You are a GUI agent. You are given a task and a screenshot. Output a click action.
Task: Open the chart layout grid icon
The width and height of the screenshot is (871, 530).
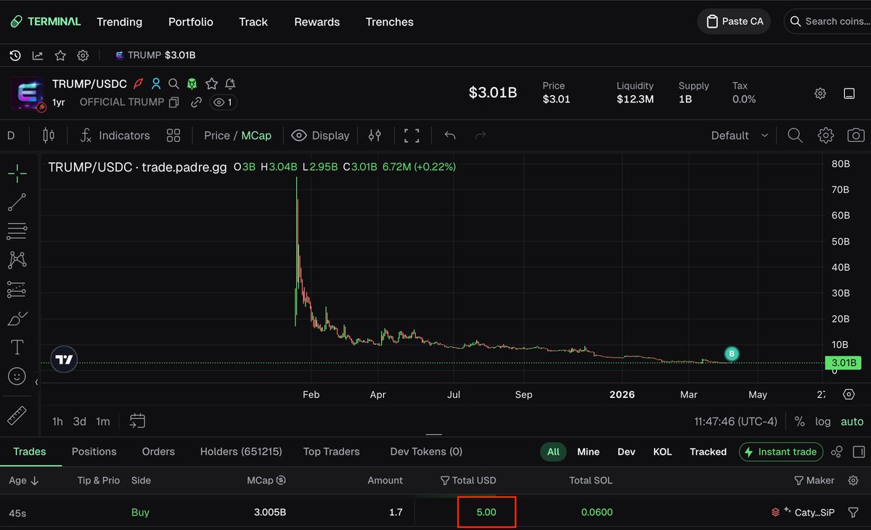click(x=173, y=135)
